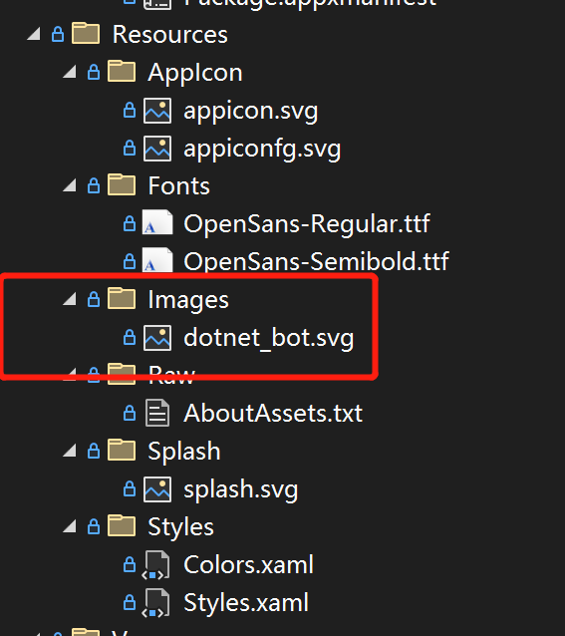
Task: Collapse the Fonts folder arrow
Action: click(70, 185)
